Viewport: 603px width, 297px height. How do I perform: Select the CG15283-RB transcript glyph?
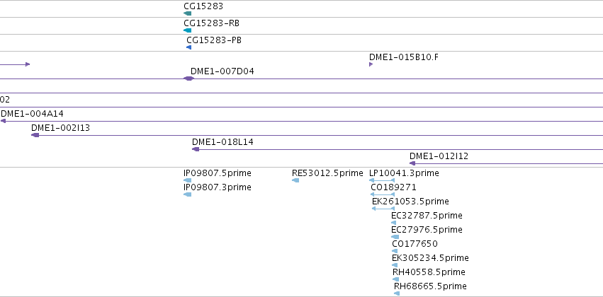pyautogui.click(x=187, y=30)
